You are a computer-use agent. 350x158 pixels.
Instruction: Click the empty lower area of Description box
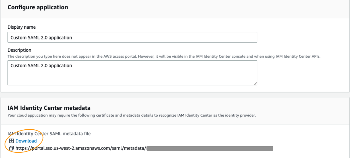pyautogui.click(x=132, y=79)
